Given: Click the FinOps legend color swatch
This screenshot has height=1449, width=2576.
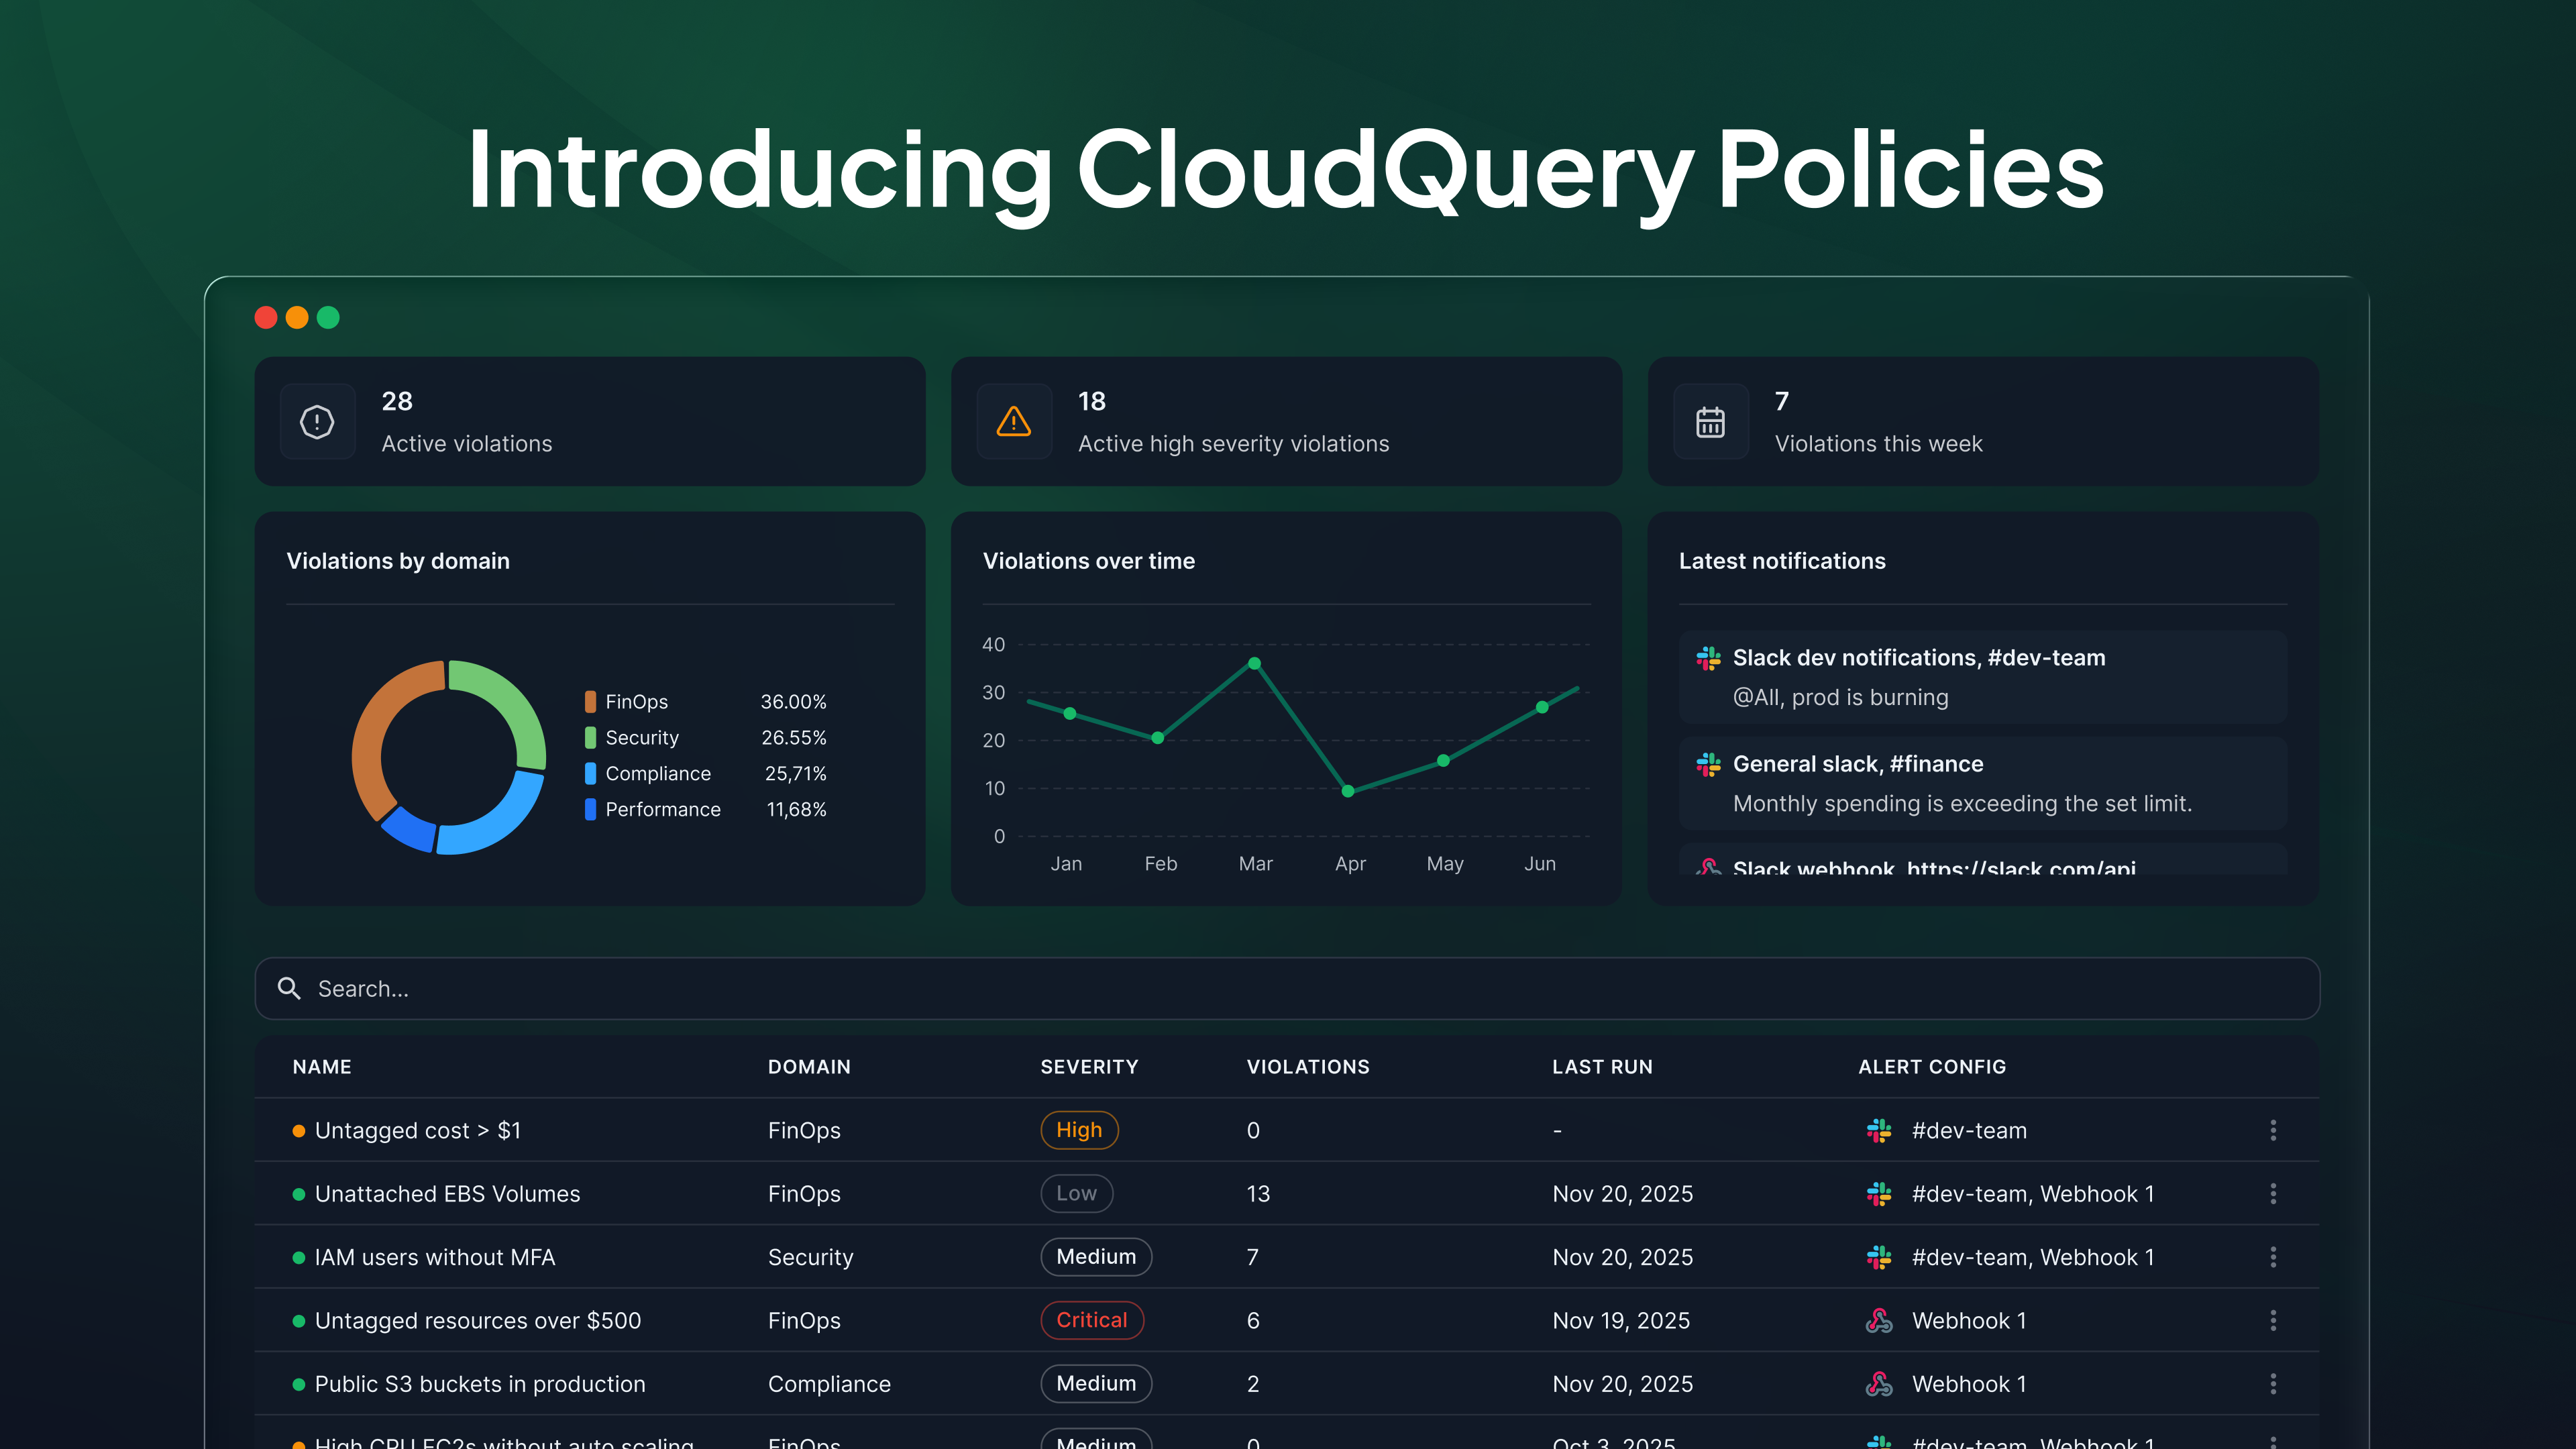Looking at the screenshot, I should click(x=590, y=702).
